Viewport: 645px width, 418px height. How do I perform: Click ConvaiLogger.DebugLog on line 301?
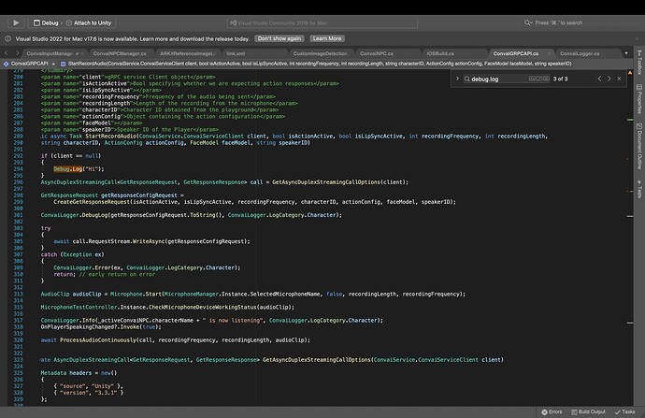(74, 215)
